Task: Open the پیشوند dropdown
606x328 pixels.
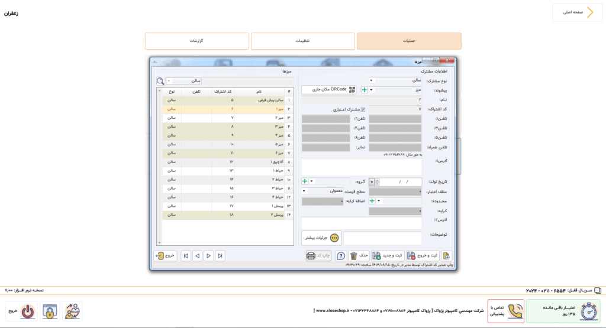Action: pyautogui.click(x=371, y=90)
